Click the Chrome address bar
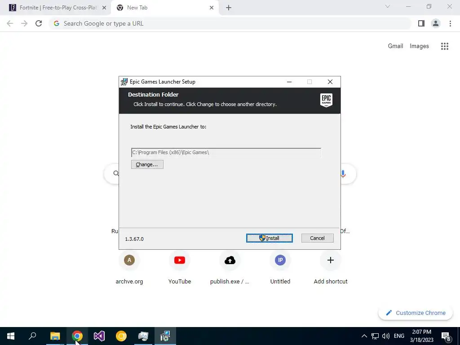This screenshot has height=345, width=460. click(230, 23)
